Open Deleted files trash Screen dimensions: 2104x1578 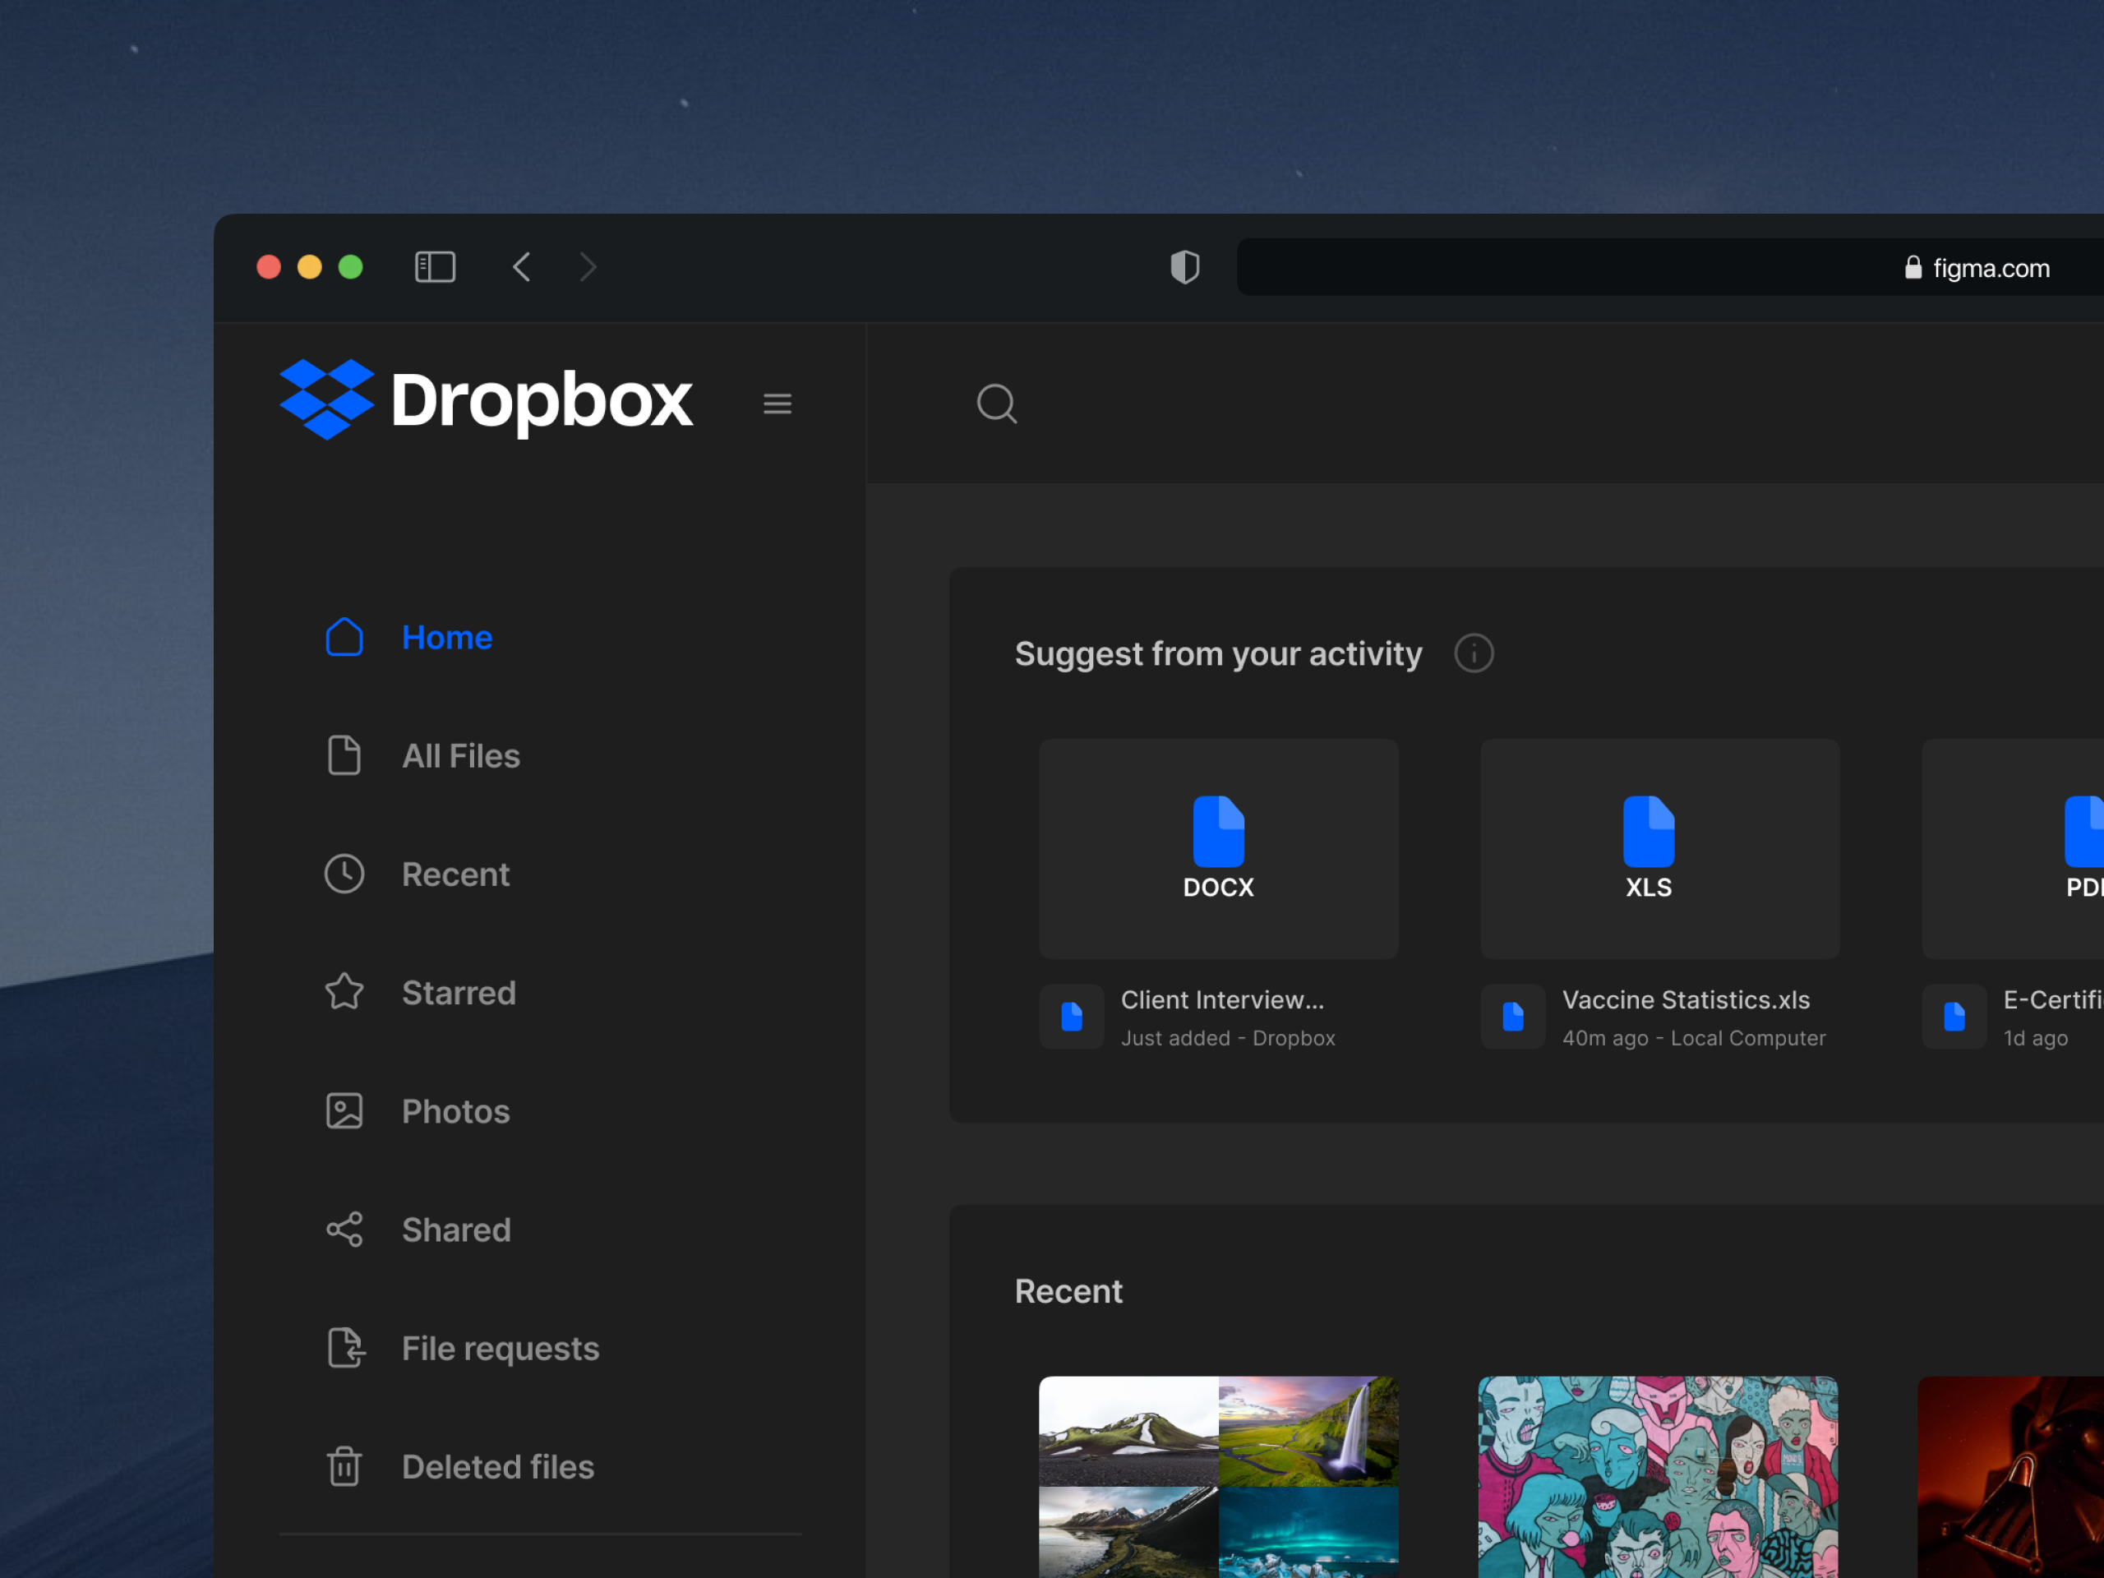coord(496,1467)
